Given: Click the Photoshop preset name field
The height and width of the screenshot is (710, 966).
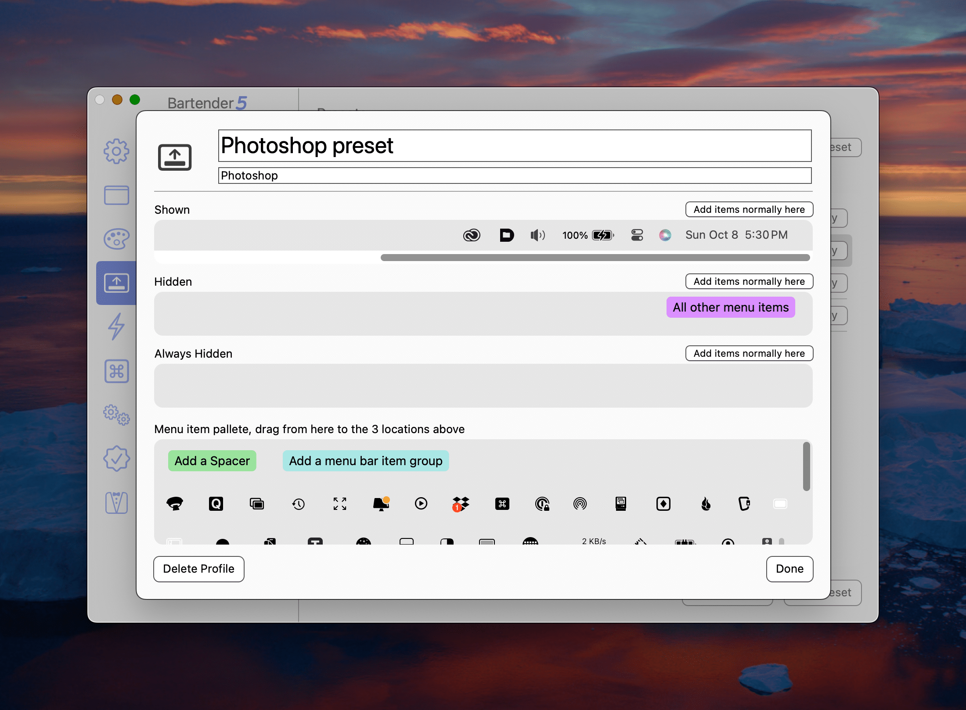Looking at the screenshot, I should (x=514, y=146).
